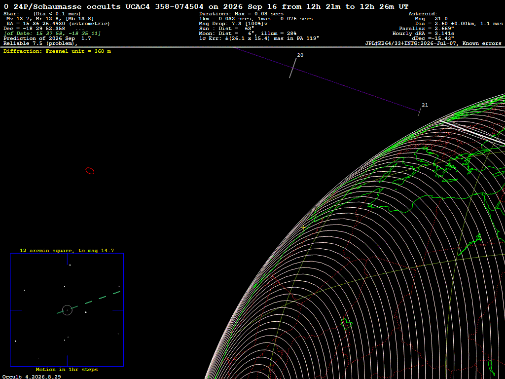Click the green 'of Date' coordinates line
The image size is (505, 379).
click(x=52, y=34)
